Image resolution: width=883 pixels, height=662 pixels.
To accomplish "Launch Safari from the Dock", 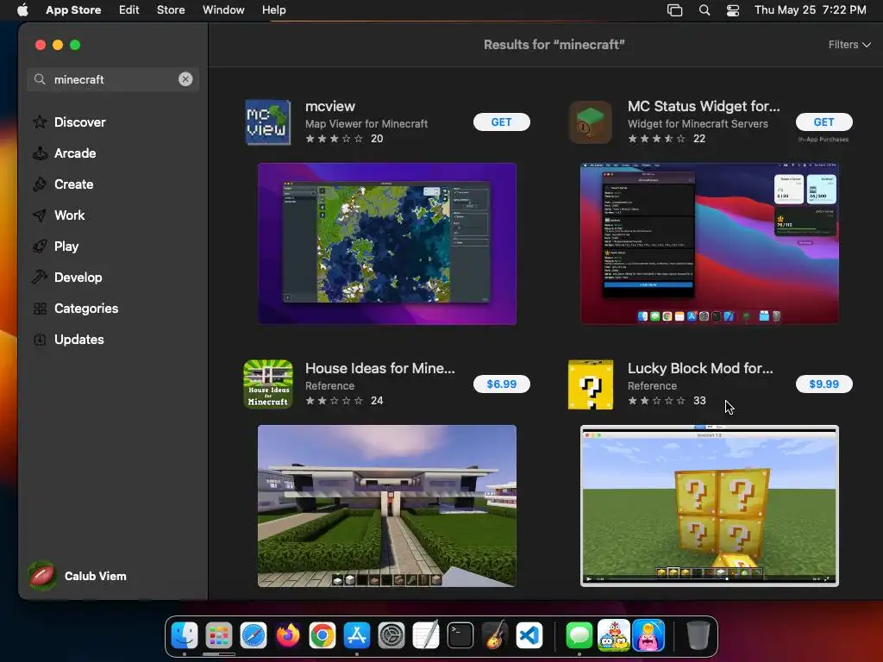I will click(x=254, y=636).
